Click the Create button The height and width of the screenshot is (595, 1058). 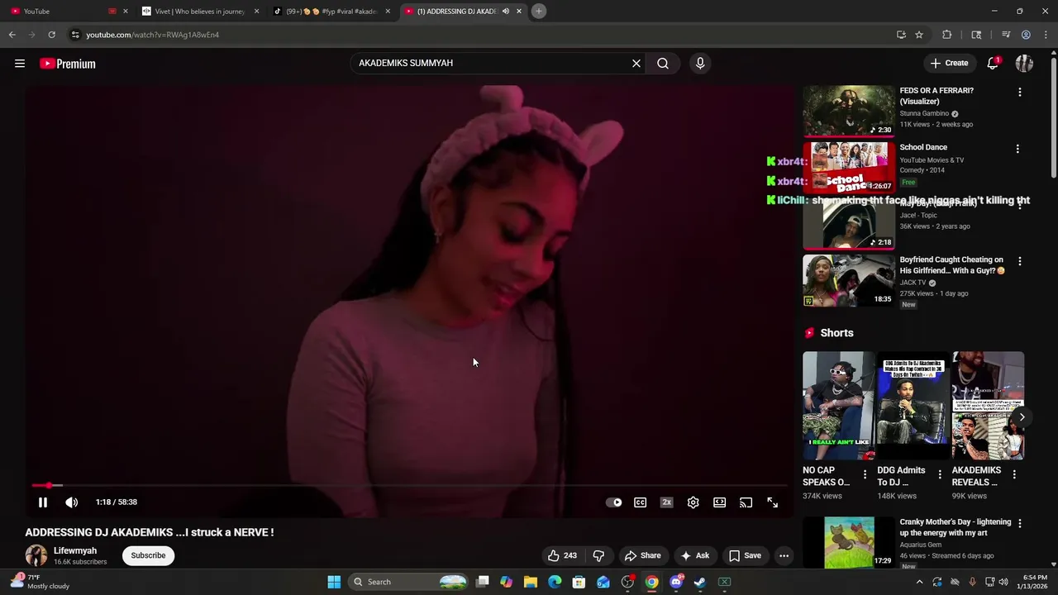pyautogui.click(x=949, y=63)
